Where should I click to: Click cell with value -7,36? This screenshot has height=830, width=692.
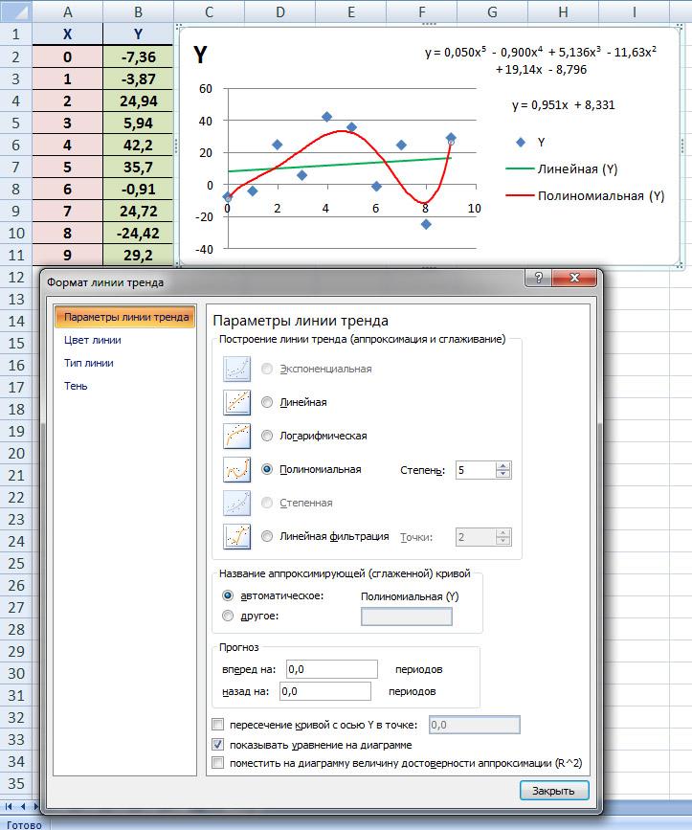pos(138,56)
